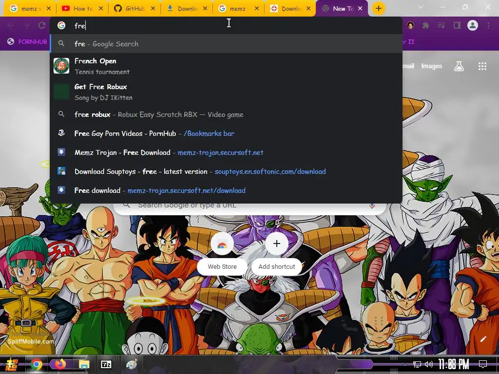
Task: Click the Customize Chrome pencil icon
Action: coord(483,339)
